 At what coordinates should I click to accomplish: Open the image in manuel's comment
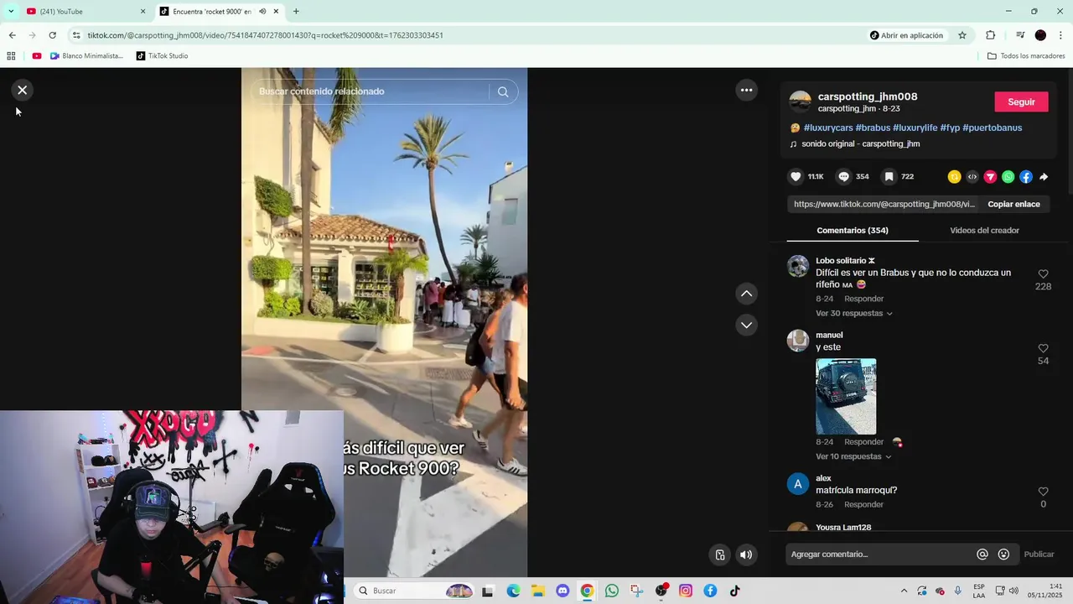tap(846, 396)
